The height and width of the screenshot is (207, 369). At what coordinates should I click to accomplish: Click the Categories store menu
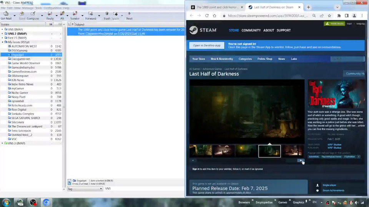(x=245, y=59)
